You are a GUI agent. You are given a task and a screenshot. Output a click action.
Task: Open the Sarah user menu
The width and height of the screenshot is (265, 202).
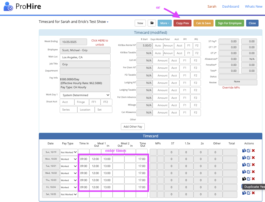212,6
